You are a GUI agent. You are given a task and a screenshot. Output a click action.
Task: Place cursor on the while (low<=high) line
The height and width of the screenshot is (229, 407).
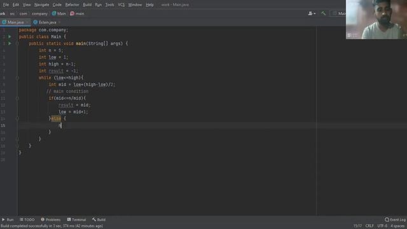click(x=61, y=78)
